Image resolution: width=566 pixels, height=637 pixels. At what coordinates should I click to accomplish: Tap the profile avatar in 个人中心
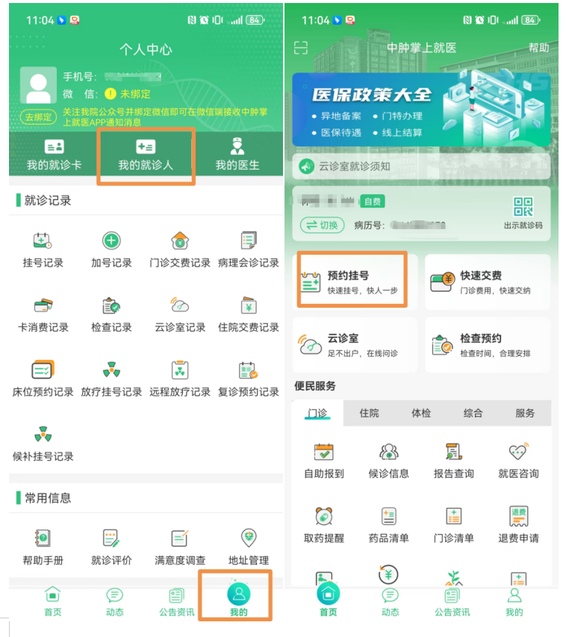(x=38, y=85)
